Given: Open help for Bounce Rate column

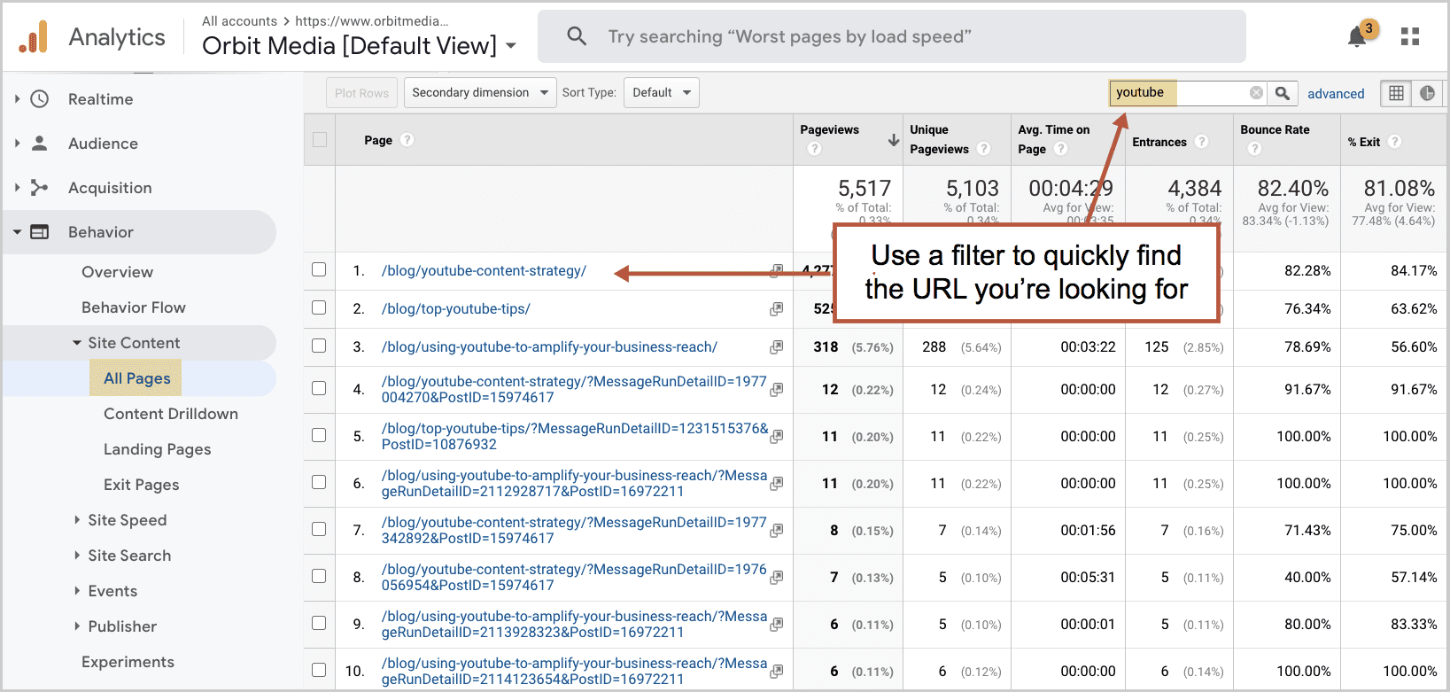Looking at the screenshot, I should (x=1254, y=149).
